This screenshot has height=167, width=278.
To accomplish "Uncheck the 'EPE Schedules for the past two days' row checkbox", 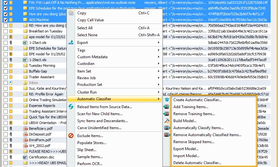I will [x=5, y=8].
